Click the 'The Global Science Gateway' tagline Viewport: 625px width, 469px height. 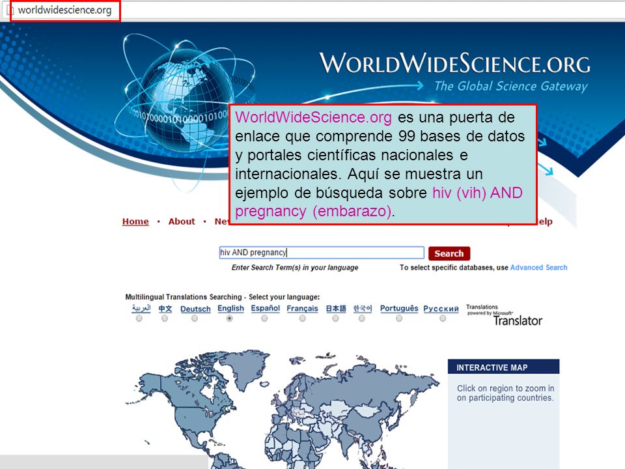(x=511, y=87)
